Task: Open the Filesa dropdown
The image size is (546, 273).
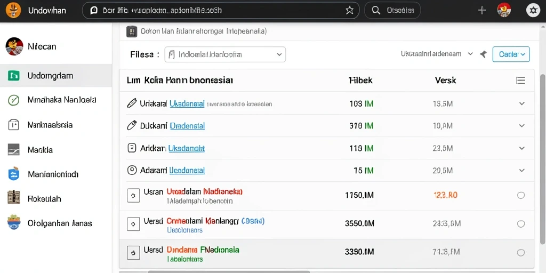Action: (225, 55)
